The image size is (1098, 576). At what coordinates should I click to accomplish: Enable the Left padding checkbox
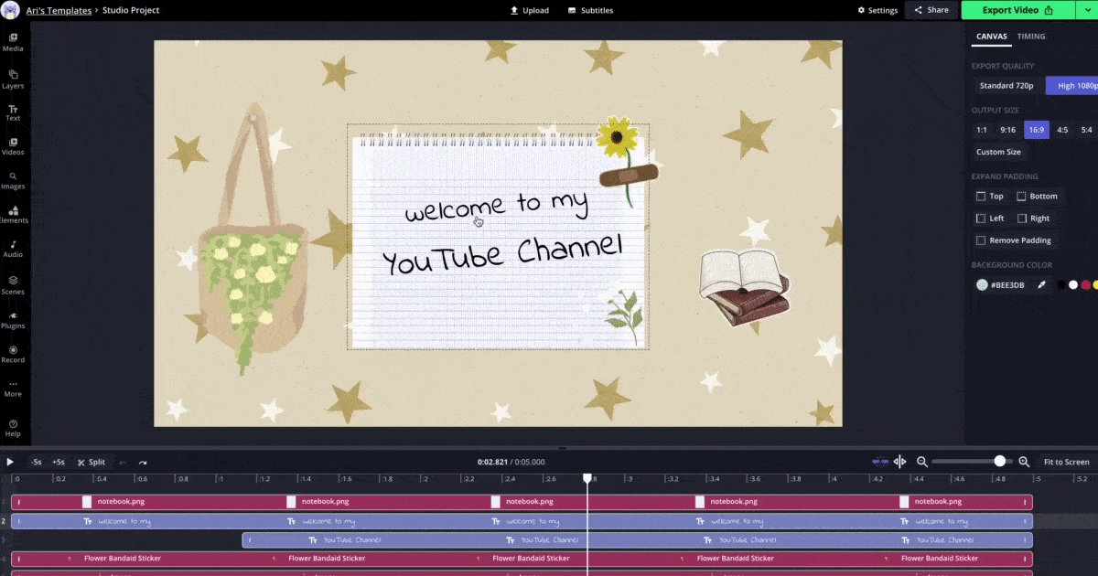tap(981, 219)
